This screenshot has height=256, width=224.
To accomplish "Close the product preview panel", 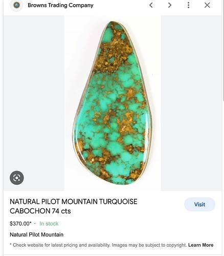I will (x=207, y=5).
